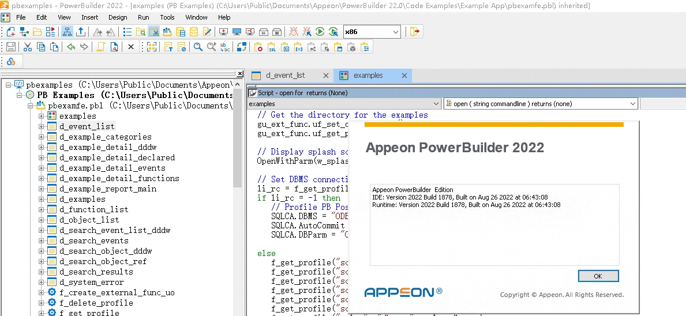Screen dimensions: 686x316
Task: Click the New object toolbar icon
Action: (x=11, y=32)
